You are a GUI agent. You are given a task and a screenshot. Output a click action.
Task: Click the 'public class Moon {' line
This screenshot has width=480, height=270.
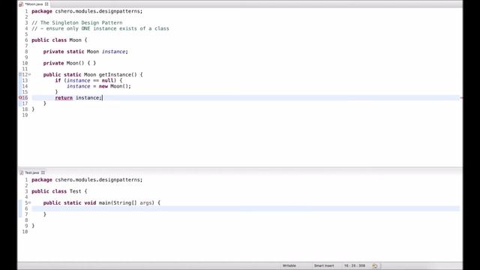[x=59, y=40]
